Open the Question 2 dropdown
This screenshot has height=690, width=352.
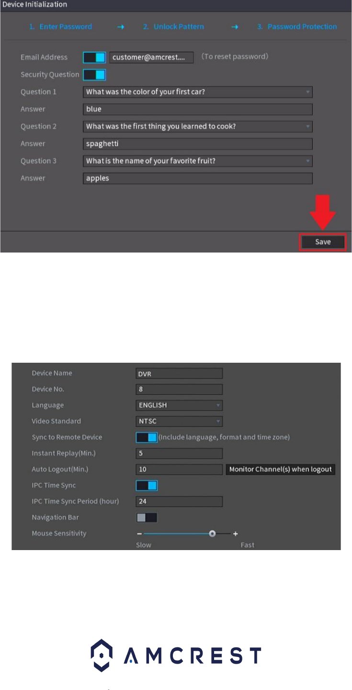coord(198,126)
